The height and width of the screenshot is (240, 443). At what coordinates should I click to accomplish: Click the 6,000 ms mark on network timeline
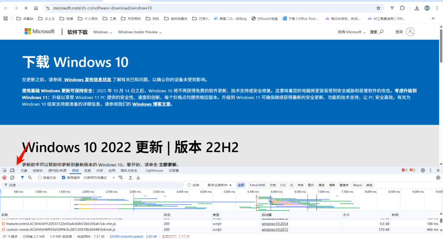pos(276,192)
